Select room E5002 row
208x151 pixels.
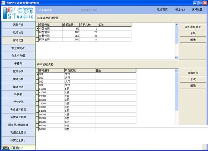pyautogui.click(x=86, y=122)
